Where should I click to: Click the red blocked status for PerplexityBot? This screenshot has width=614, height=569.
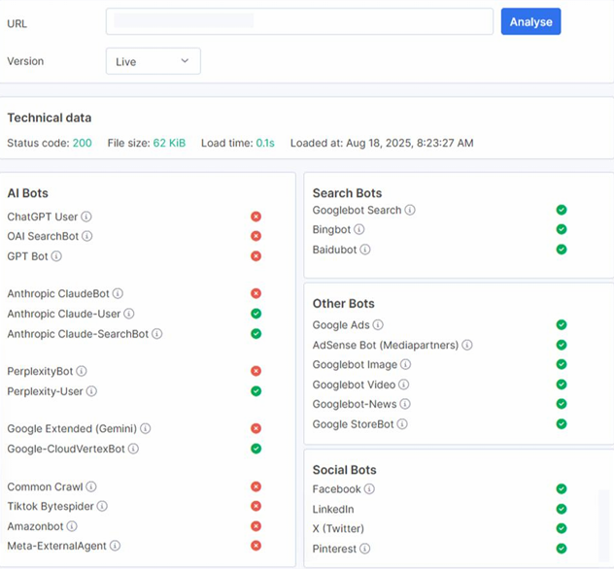click(256, 371)
